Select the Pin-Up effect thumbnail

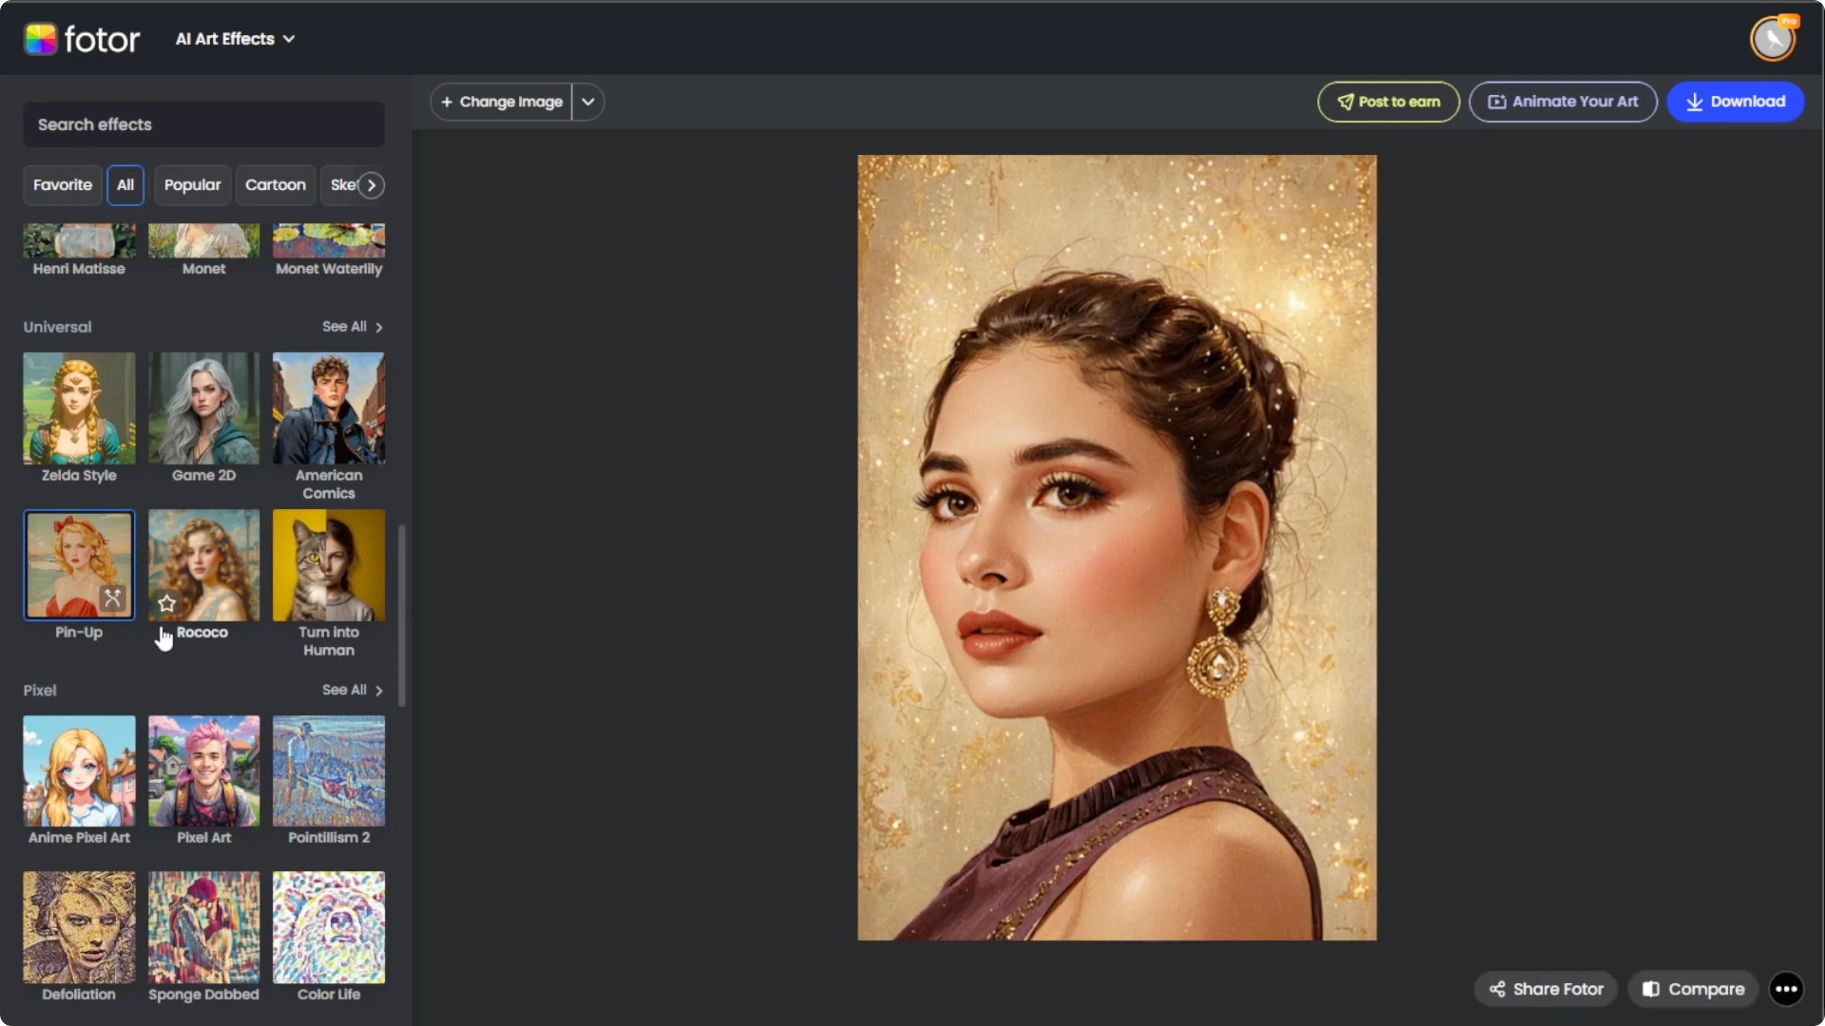[79, 565]
